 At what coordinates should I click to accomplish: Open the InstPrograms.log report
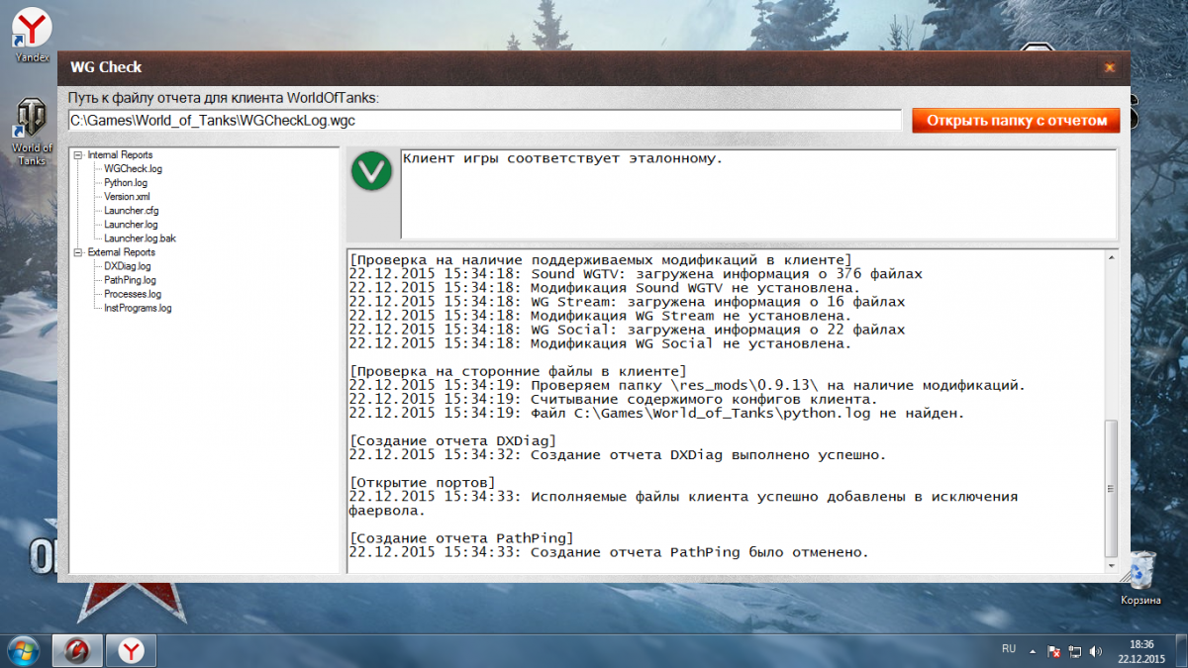click(138, 308)
